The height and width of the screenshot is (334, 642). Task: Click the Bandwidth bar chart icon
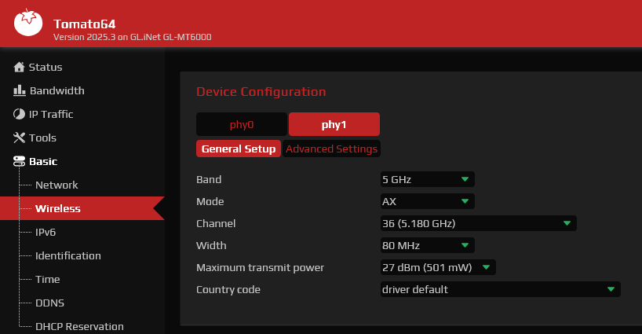20,90
